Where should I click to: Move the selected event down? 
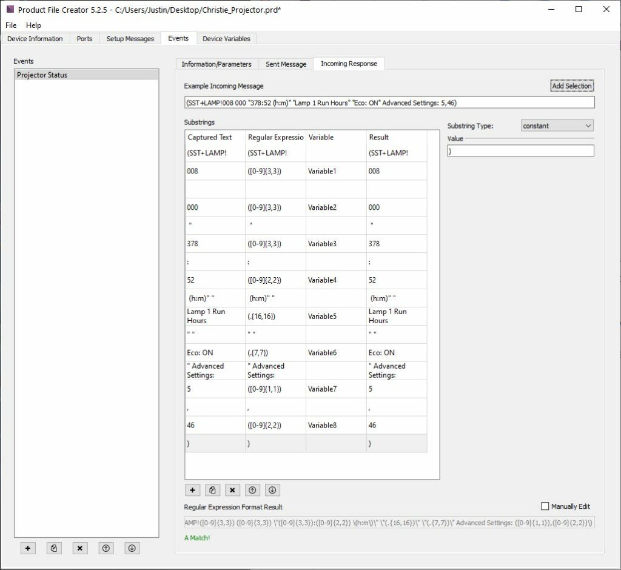[x=132, y=548]
